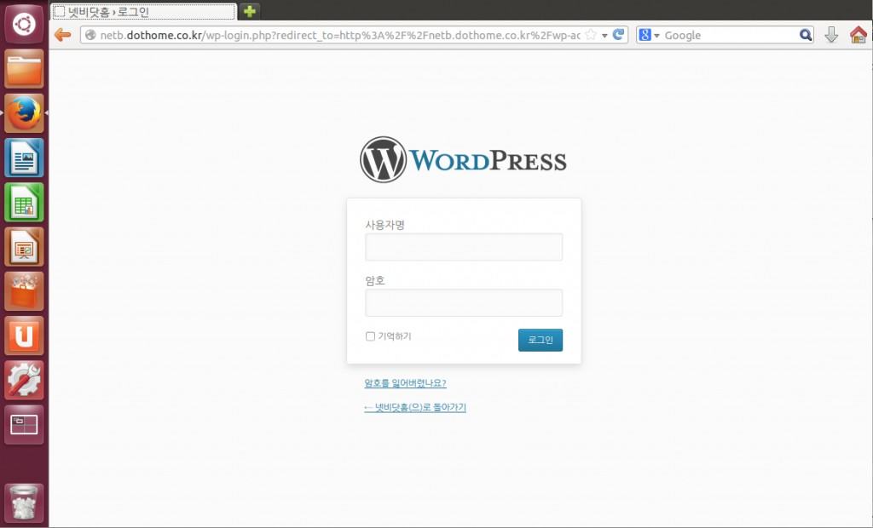Enable the 기억하기 remember-me checkbox
The width and height of the screenshot is (873, 528).
click(x=370, y=336)
